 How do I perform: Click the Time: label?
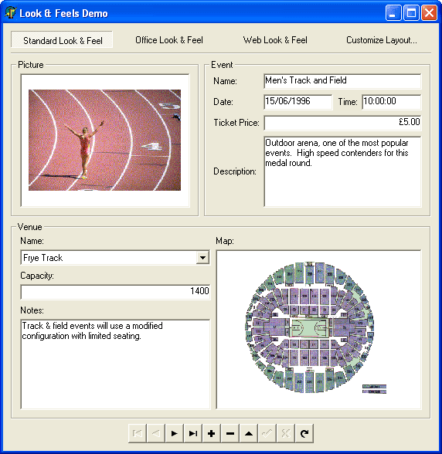point(348,102)
